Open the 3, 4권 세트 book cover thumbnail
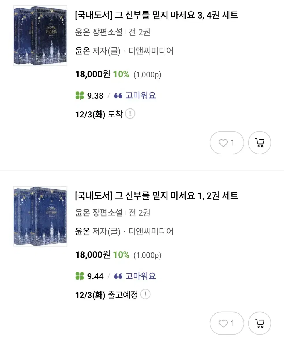The width and height of the screenshot is (284, 347). pyautogui.click(x=40, y=36)
